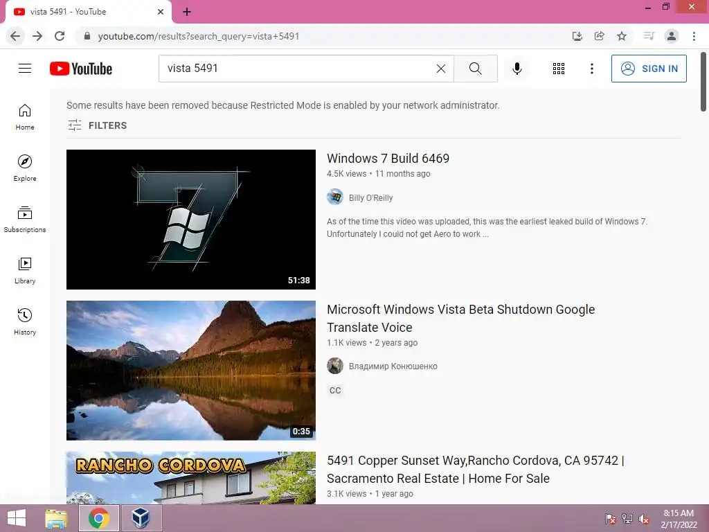Click Владимир Конюшенко channel avatar
Screen dimensions: 709x532
click(x=335, y=366)
